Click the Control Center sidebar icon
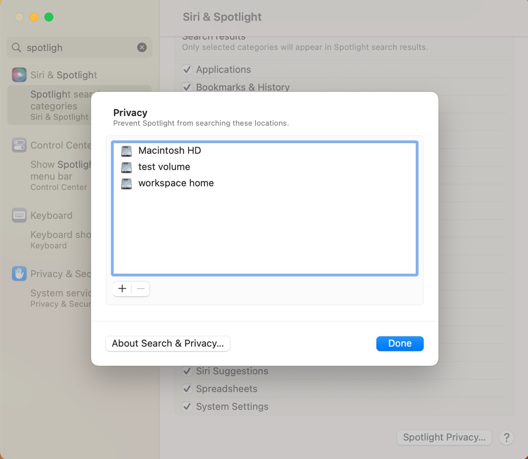Screen dimensions: 528x459 point(19,145)
